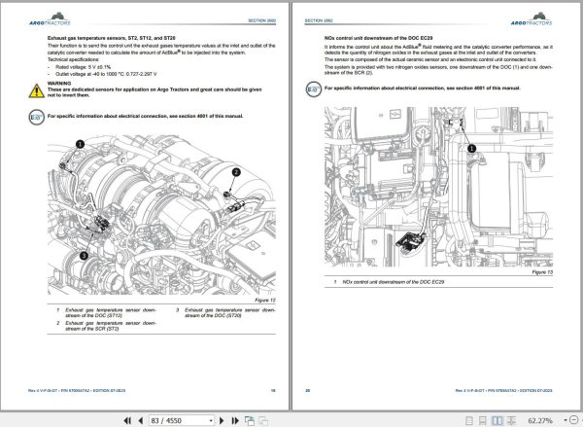Switch to continuous facing layout

(x=512, y=420)
